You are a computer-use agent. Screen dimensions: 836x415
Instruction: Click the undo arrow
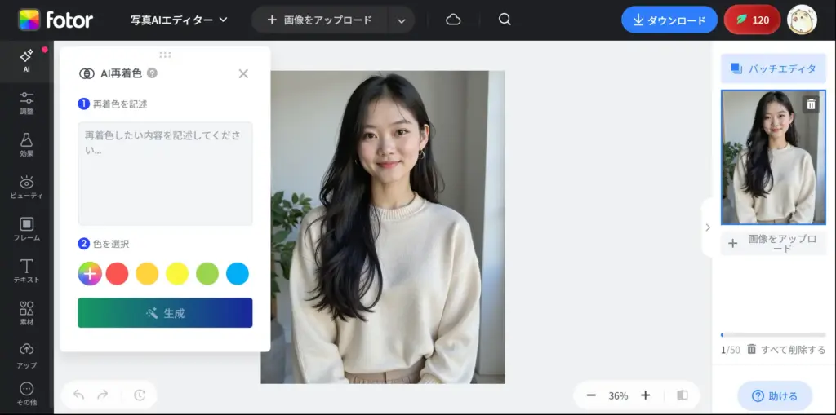click(x=79, y=395)
